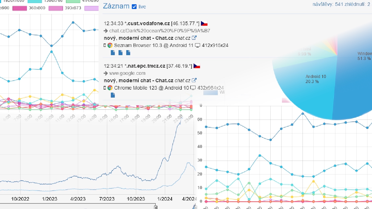Viewport: 372px width, 209px height.
Task: Click the Czech flag beside the tmcz.cz entry
Action: (x=197, y=66)
